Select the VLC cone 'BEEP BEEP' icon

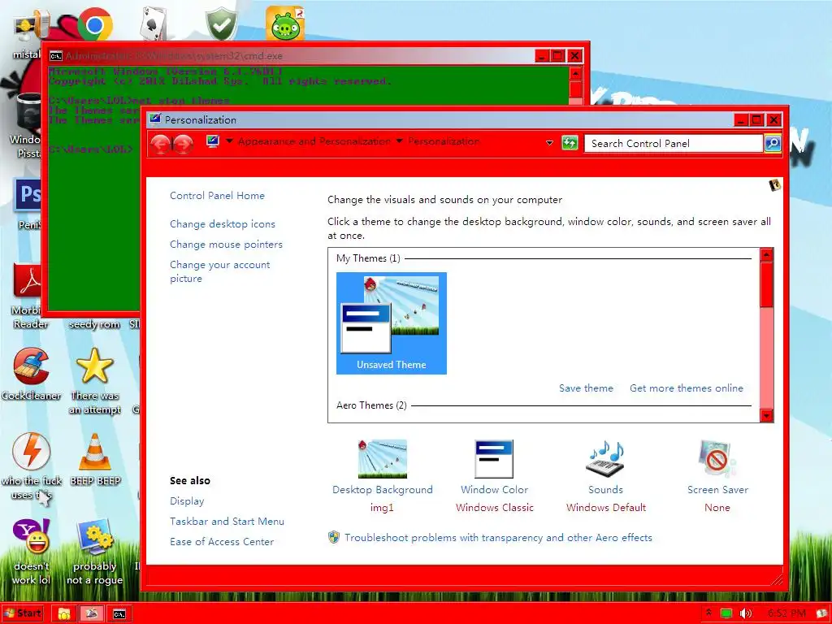click(95, 452)
